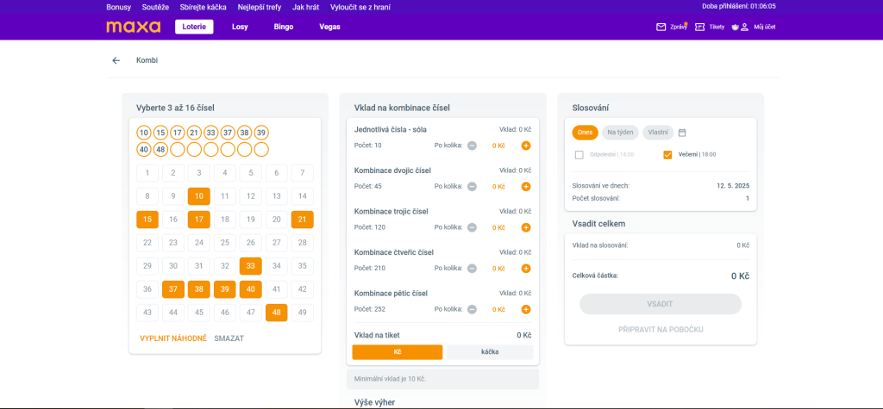Check the Odpolední 14:00 draw checkbox
Screen dimensions: 883x409
(579, 155)
